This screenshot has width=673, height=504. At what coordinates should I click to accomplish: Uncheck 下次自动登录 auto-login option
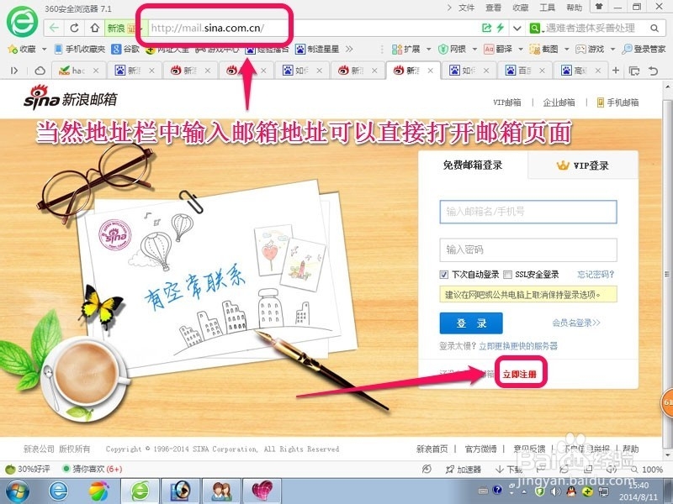[442, 275]
